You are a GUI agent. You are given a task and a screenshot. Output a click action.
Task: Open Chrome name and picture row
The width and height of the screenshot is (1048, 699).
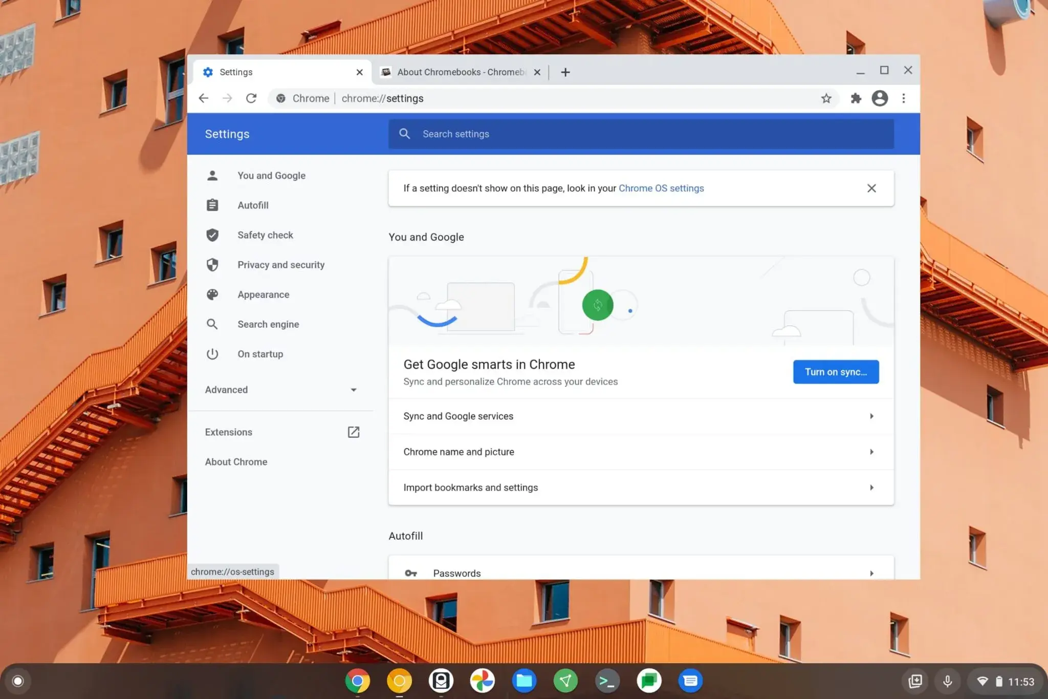(x=641, y=452)
